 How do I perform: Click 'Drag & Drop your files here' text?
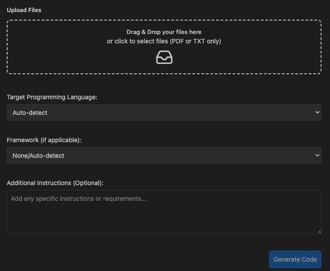point(164,32)
